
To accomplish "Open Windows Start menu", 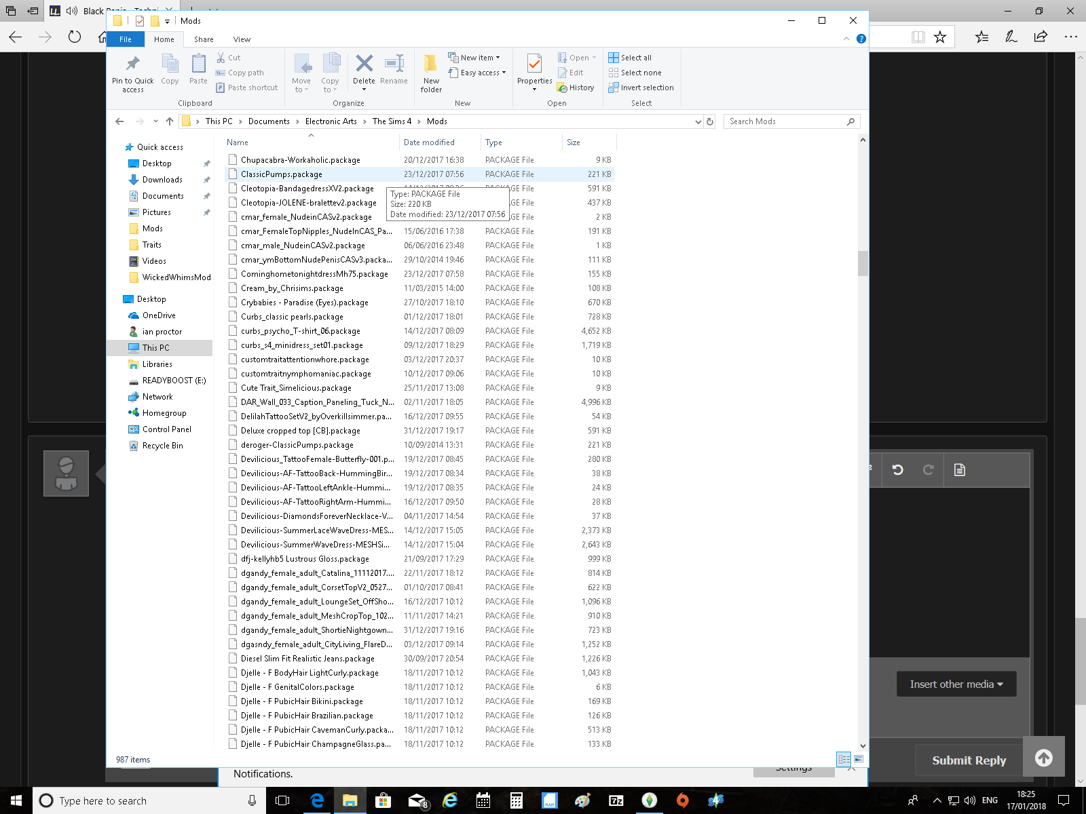I will coord(16,800).
